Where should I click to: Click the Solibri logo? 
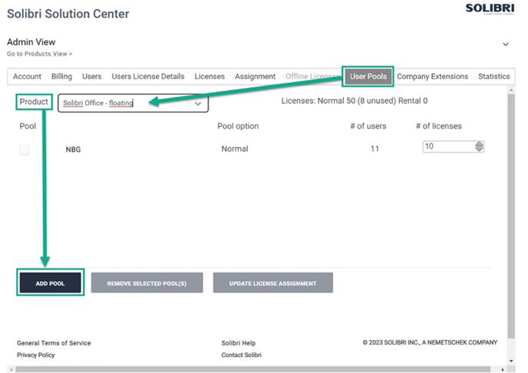click(489, 9)
